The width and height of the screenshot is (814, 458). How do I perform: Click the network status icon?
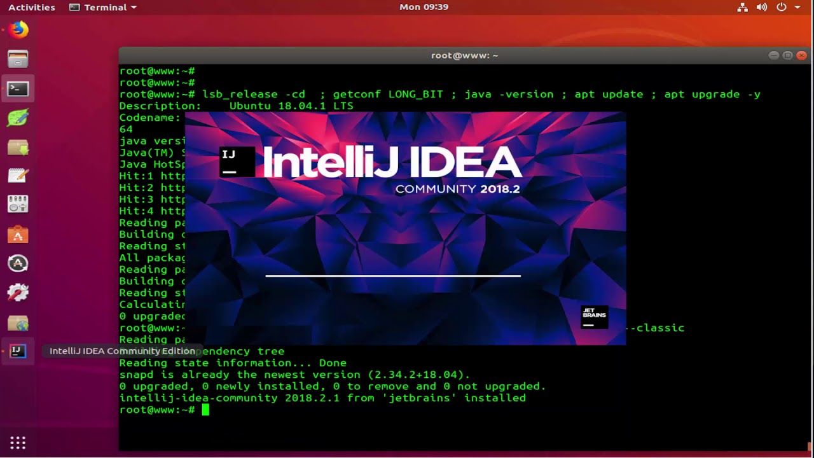click(742, 7)
